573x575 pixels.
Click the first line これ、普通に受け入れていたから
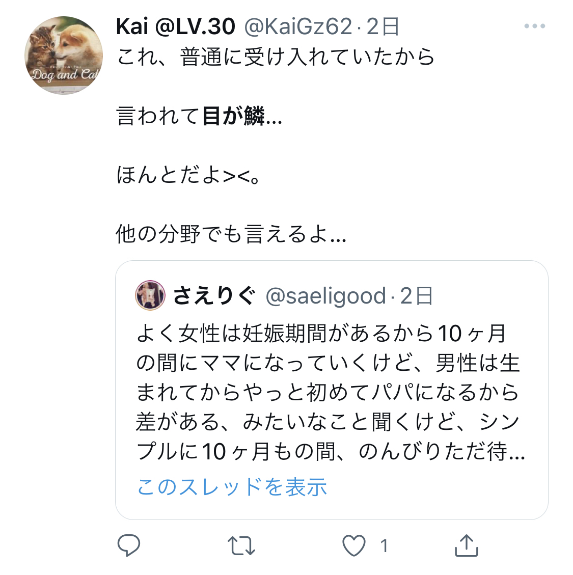point(275,57)
